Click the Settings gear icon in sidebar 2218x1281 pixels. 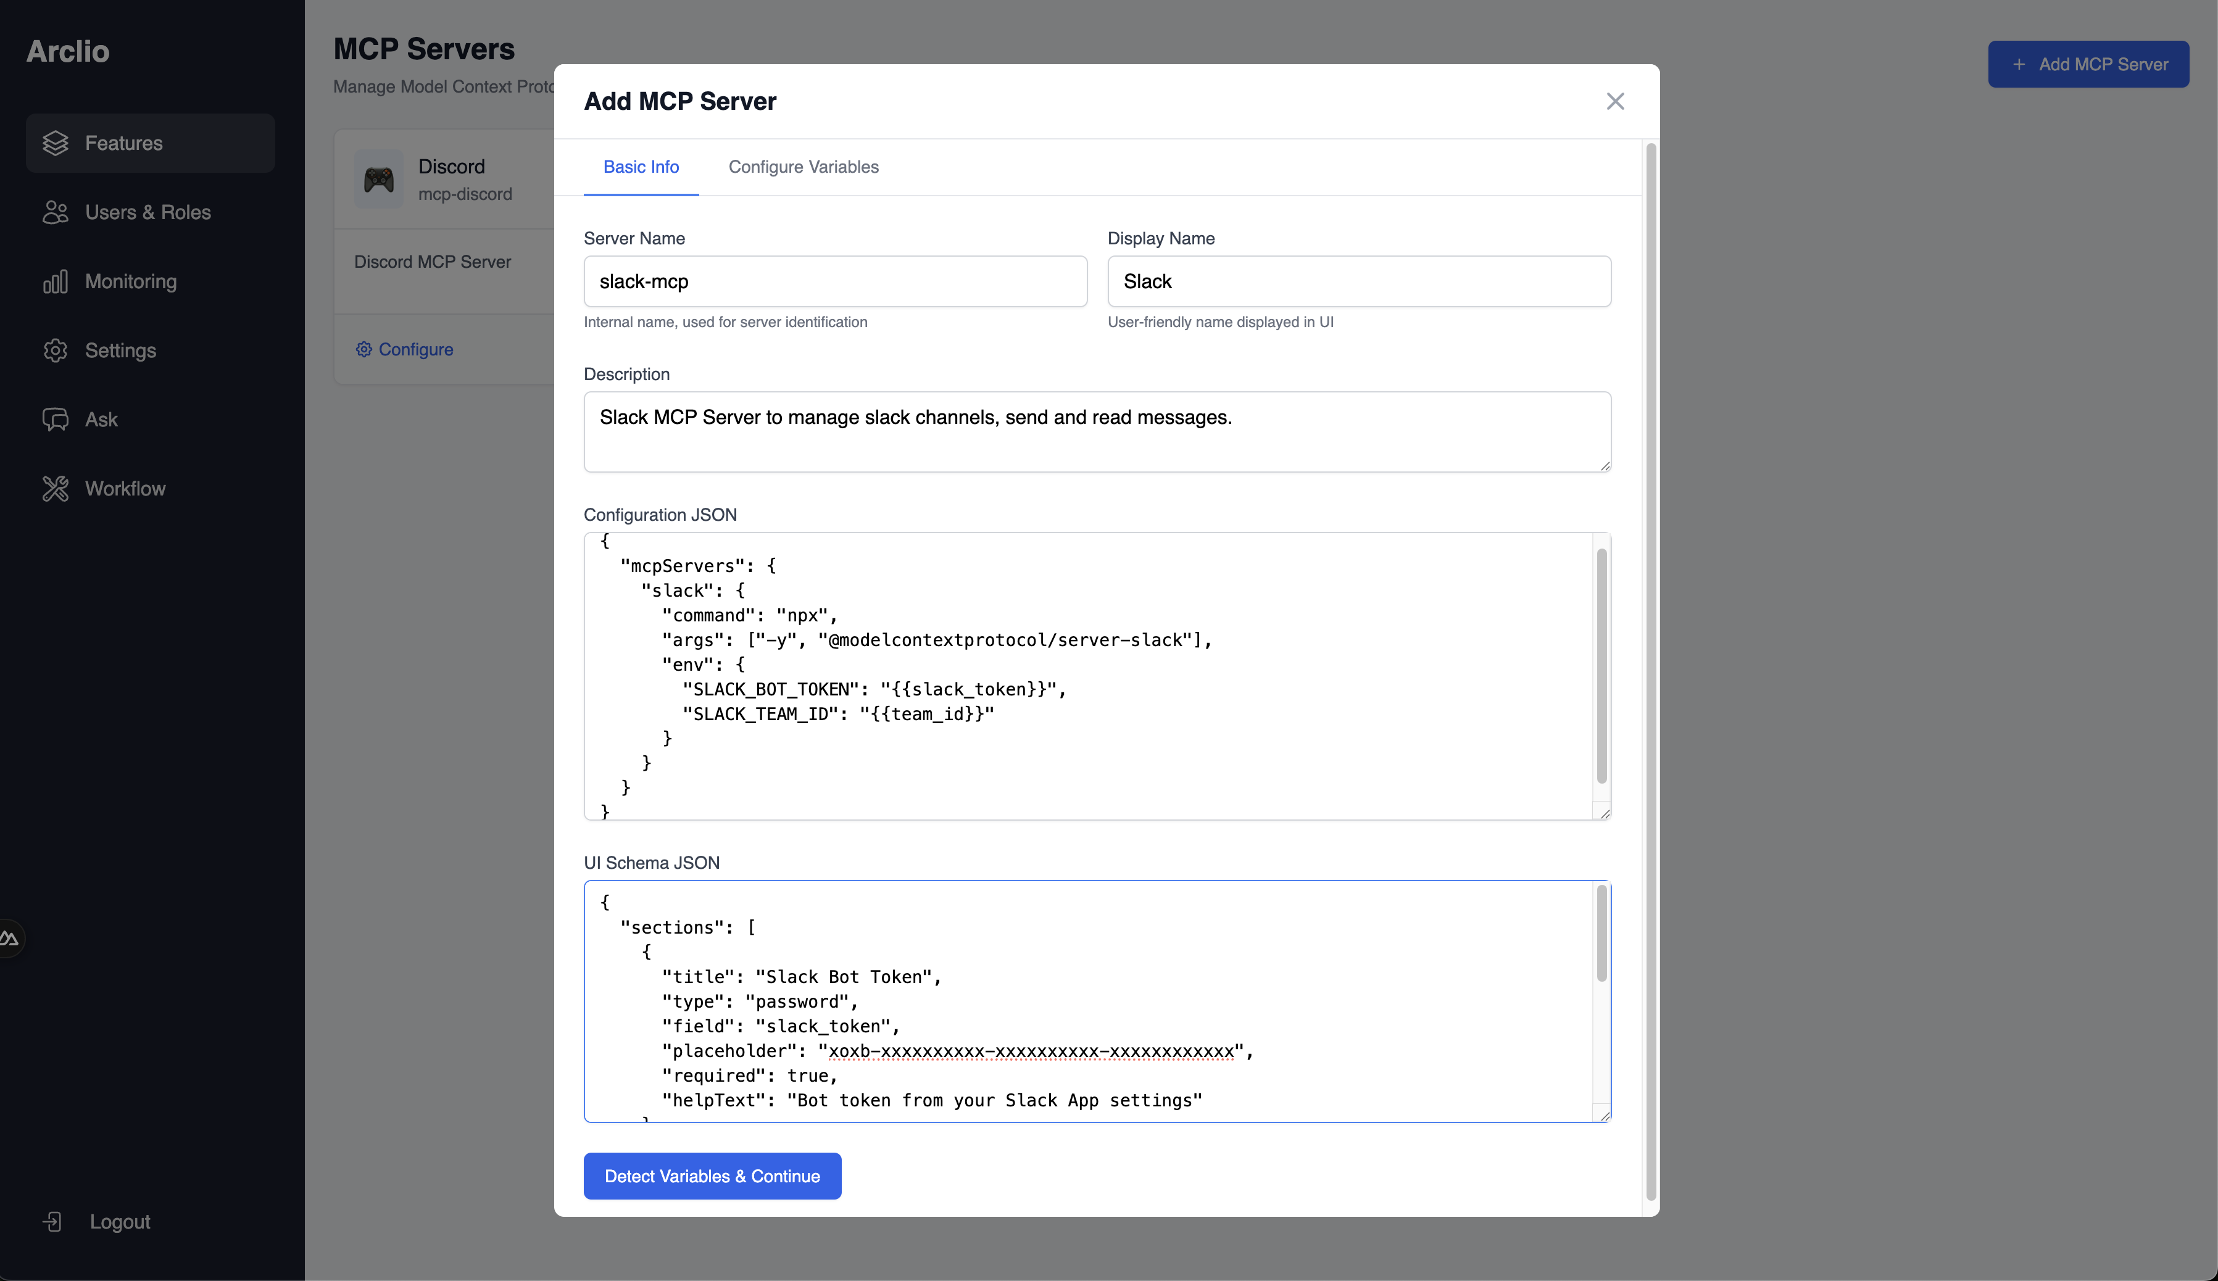pos(56,350)
